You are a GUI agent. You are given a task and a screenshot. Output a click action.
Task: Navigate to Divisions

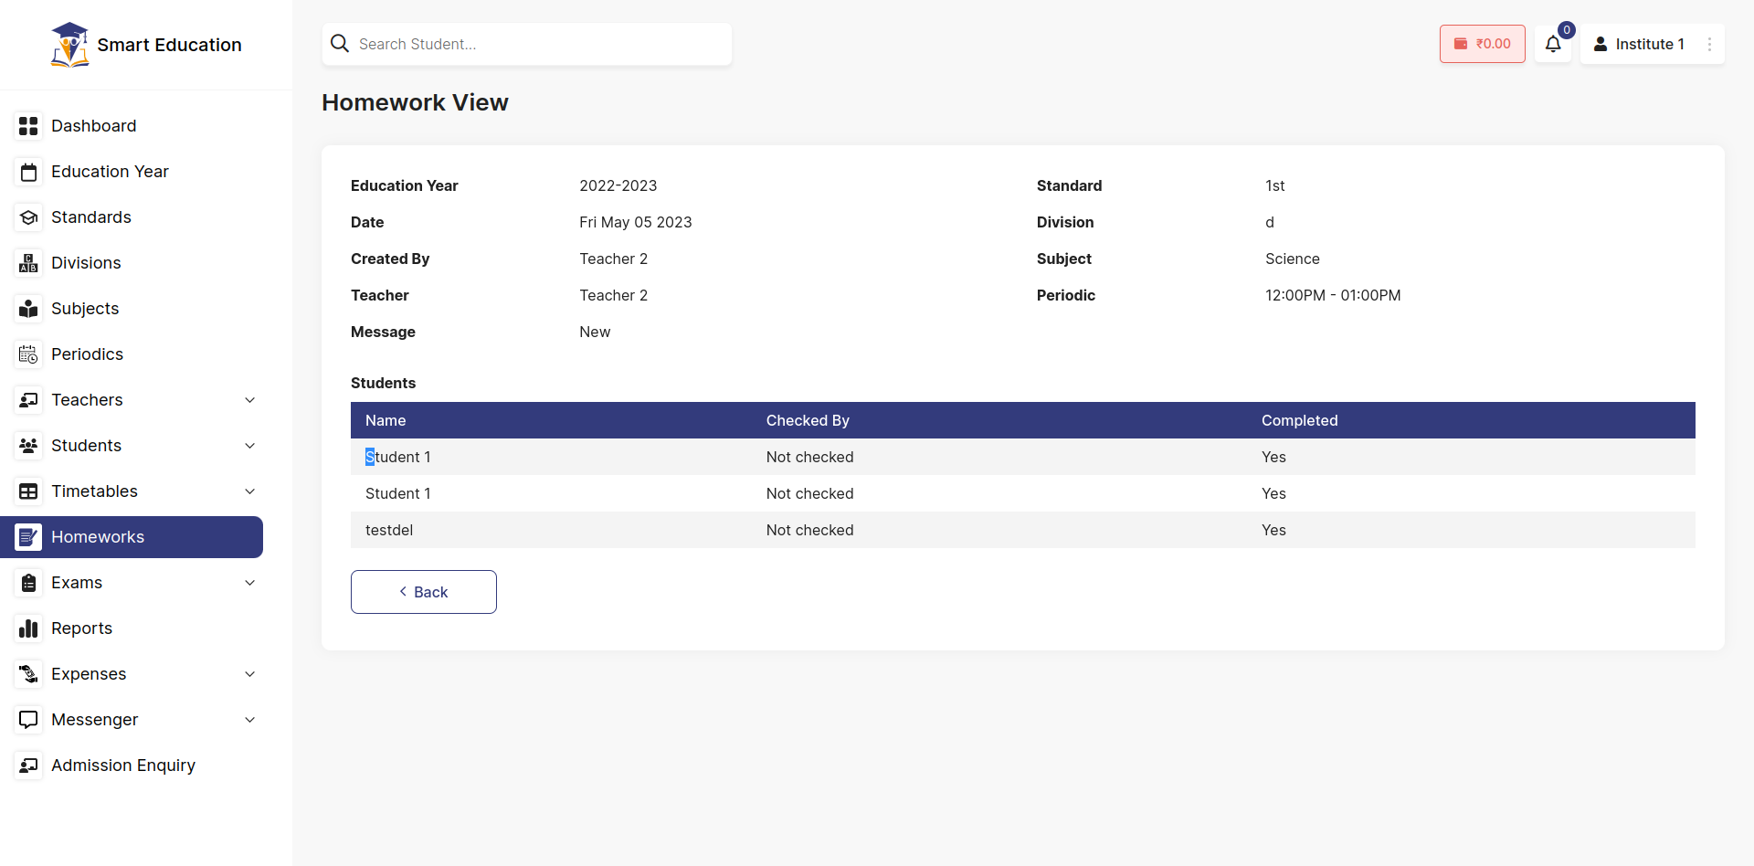click(132, 263)
